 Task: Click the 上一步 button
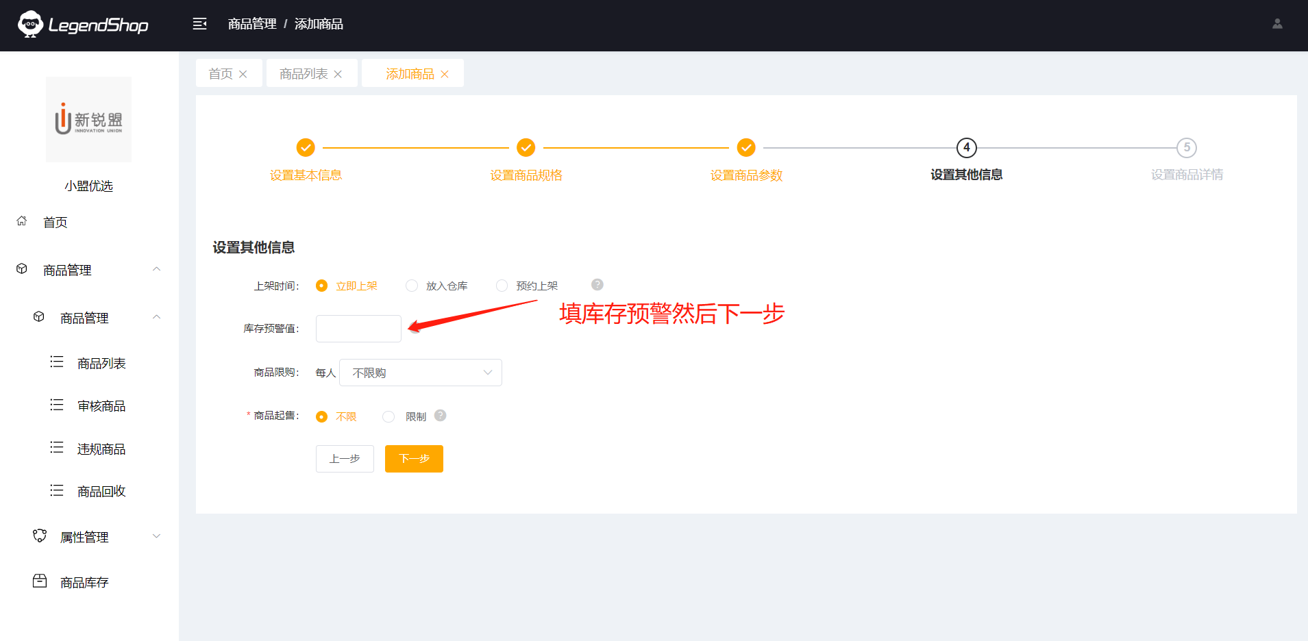345,459
